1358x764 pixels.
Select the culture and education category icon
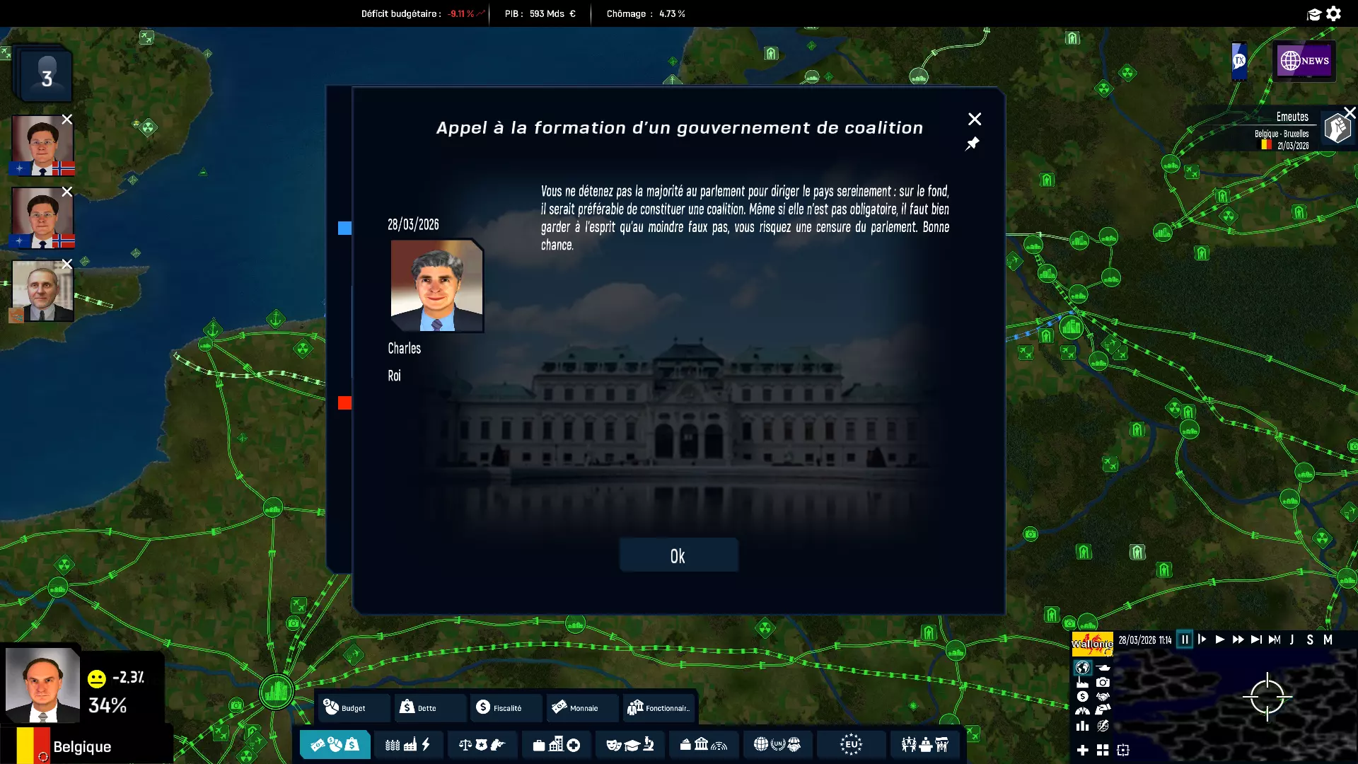630,745
